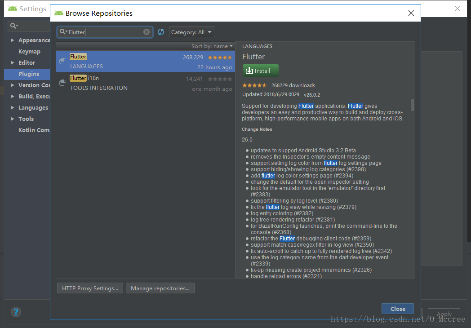Expand the Version Control settings node
The image size is (471, 328).
(12, 85)
